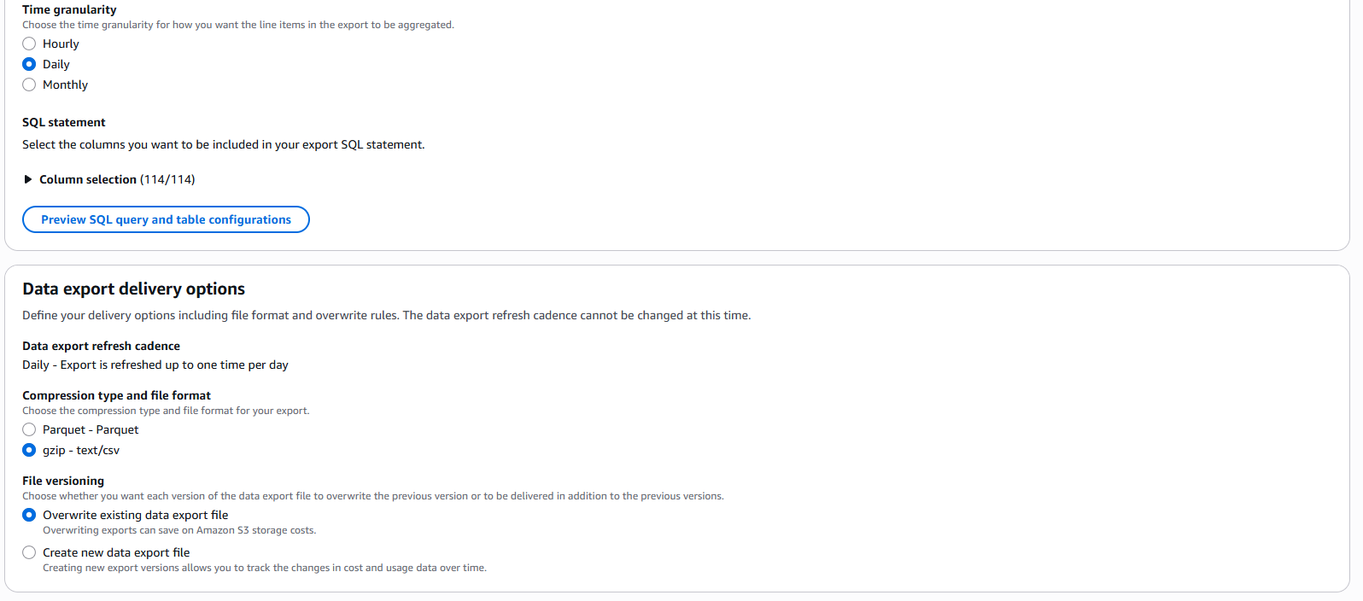The height and width of the screenshot is (601, 1363).
Task: Select Overwrite existing data export file
Action: point(28,515)
